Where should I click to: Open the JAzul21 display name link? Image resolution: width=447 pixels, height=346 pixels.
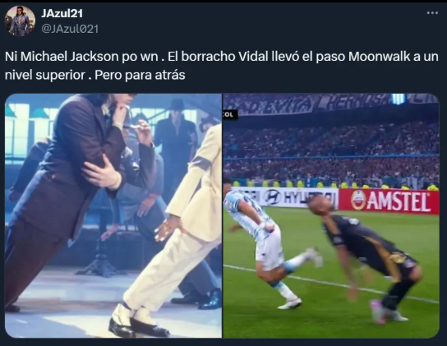(x=62, y=13)
